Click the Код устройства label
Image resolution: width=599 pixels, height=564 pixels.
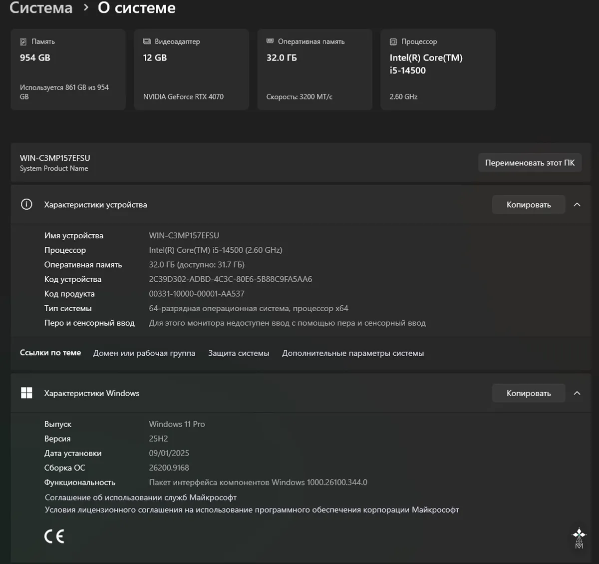(73, 279)
